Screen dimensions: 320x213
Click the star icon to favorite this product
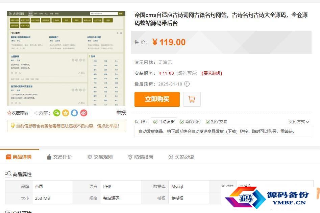click(x=9, y=113)
